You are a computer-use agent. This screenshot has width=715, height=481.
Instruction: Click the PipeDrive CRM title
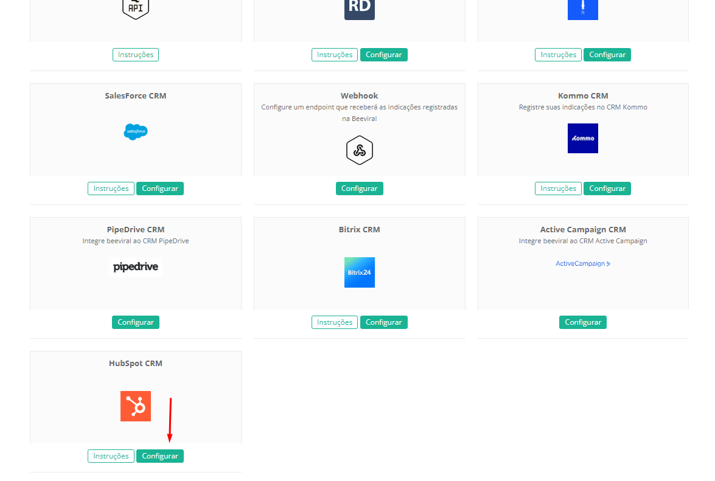tap(136, 230)
